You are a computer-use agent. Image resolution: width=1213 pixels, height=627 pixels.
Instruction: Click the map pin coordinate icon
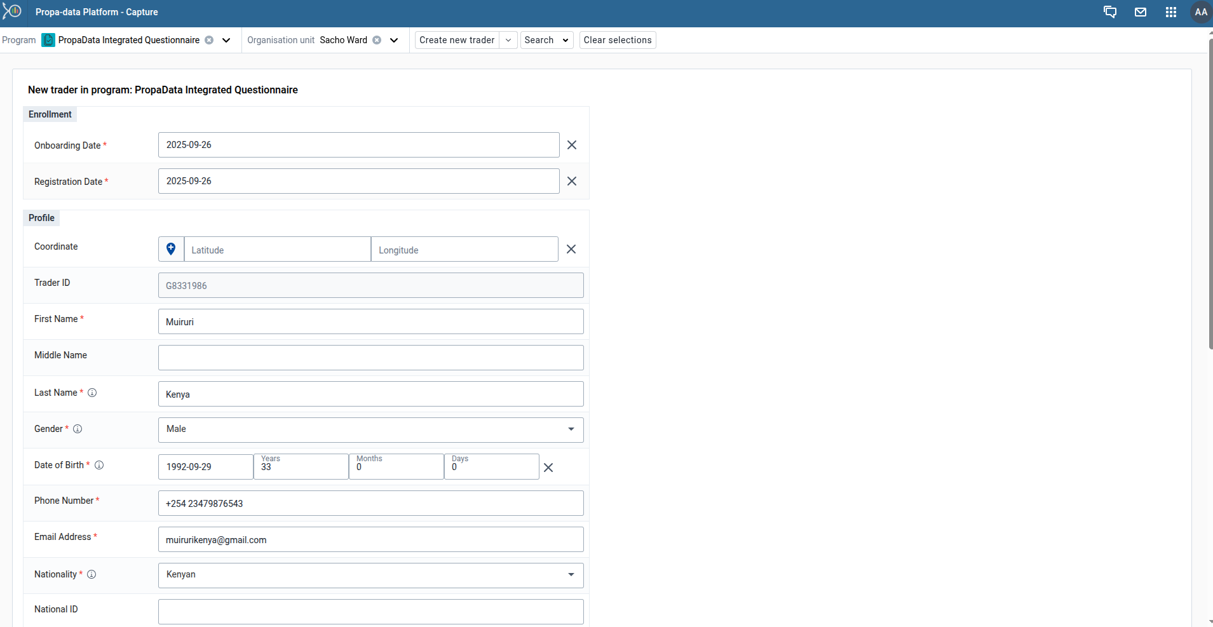coord(171,249)
